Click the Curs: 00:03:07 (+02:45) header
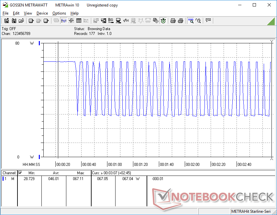Viewport: 277px width, 215px height. click(111, 173)
